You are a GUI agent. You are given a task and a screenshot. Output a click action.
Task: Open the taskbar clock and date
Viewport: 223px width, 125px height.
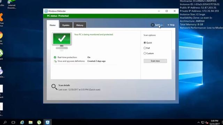tap(215, 122)
